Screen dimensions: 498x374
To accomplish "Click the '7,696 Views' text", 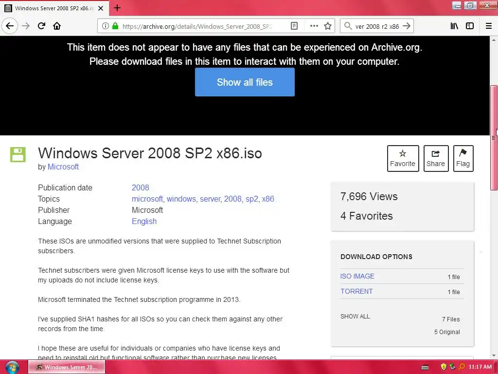I will 369,197.
